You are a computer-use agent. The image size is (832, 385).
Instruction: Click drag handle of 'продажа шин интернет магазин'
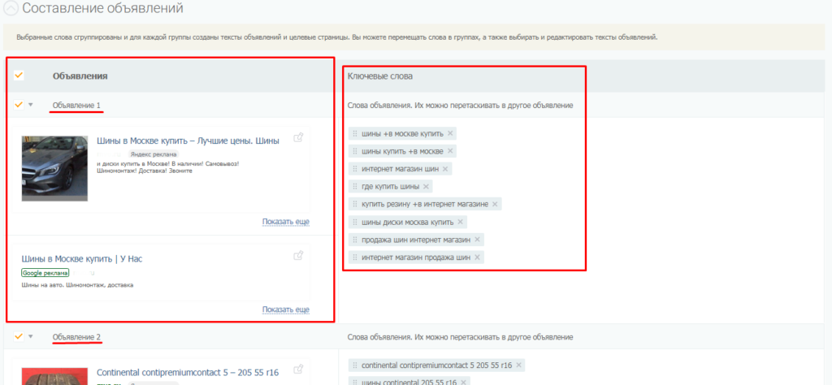click(355, 240)
